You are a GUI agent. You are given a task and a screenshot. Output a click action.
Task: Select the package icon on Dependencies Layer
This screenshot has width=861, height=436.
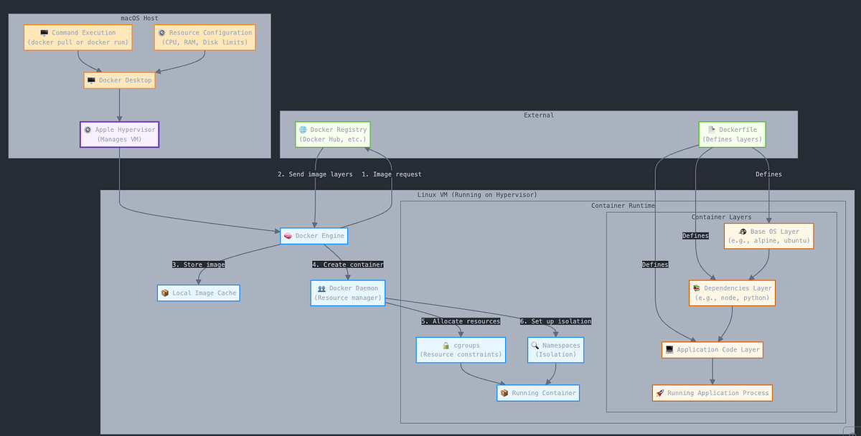point(695,288)
